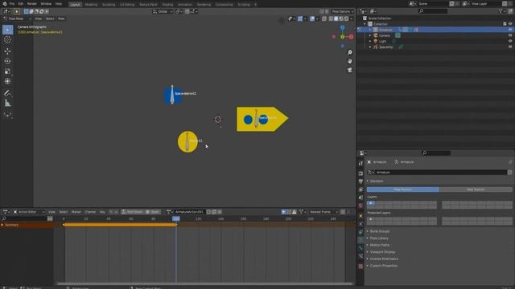
Task: Activate the Rotate tool in viewport toolbar
Action: pyautogui.click(x=7, y=61)
